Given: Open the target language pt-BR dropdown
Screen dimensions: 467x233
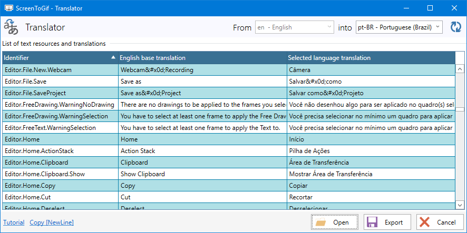Looking at the screenshot, I should [399, 27].
